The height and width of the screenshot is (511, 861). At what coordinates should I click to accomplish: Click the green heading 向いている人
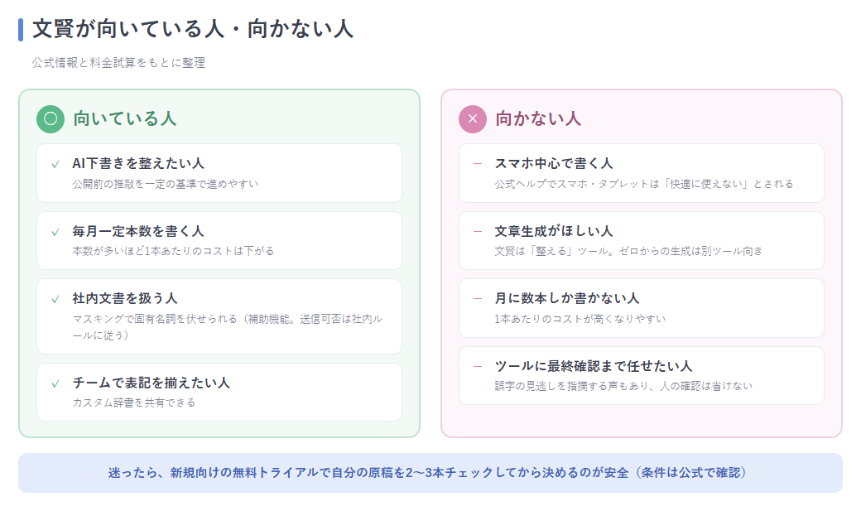125,118
